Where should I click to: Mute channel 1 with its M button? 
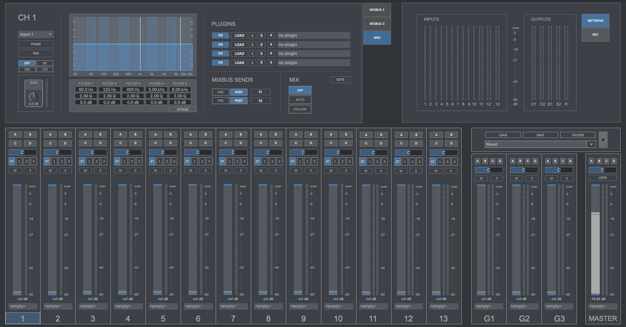point(15,170)
